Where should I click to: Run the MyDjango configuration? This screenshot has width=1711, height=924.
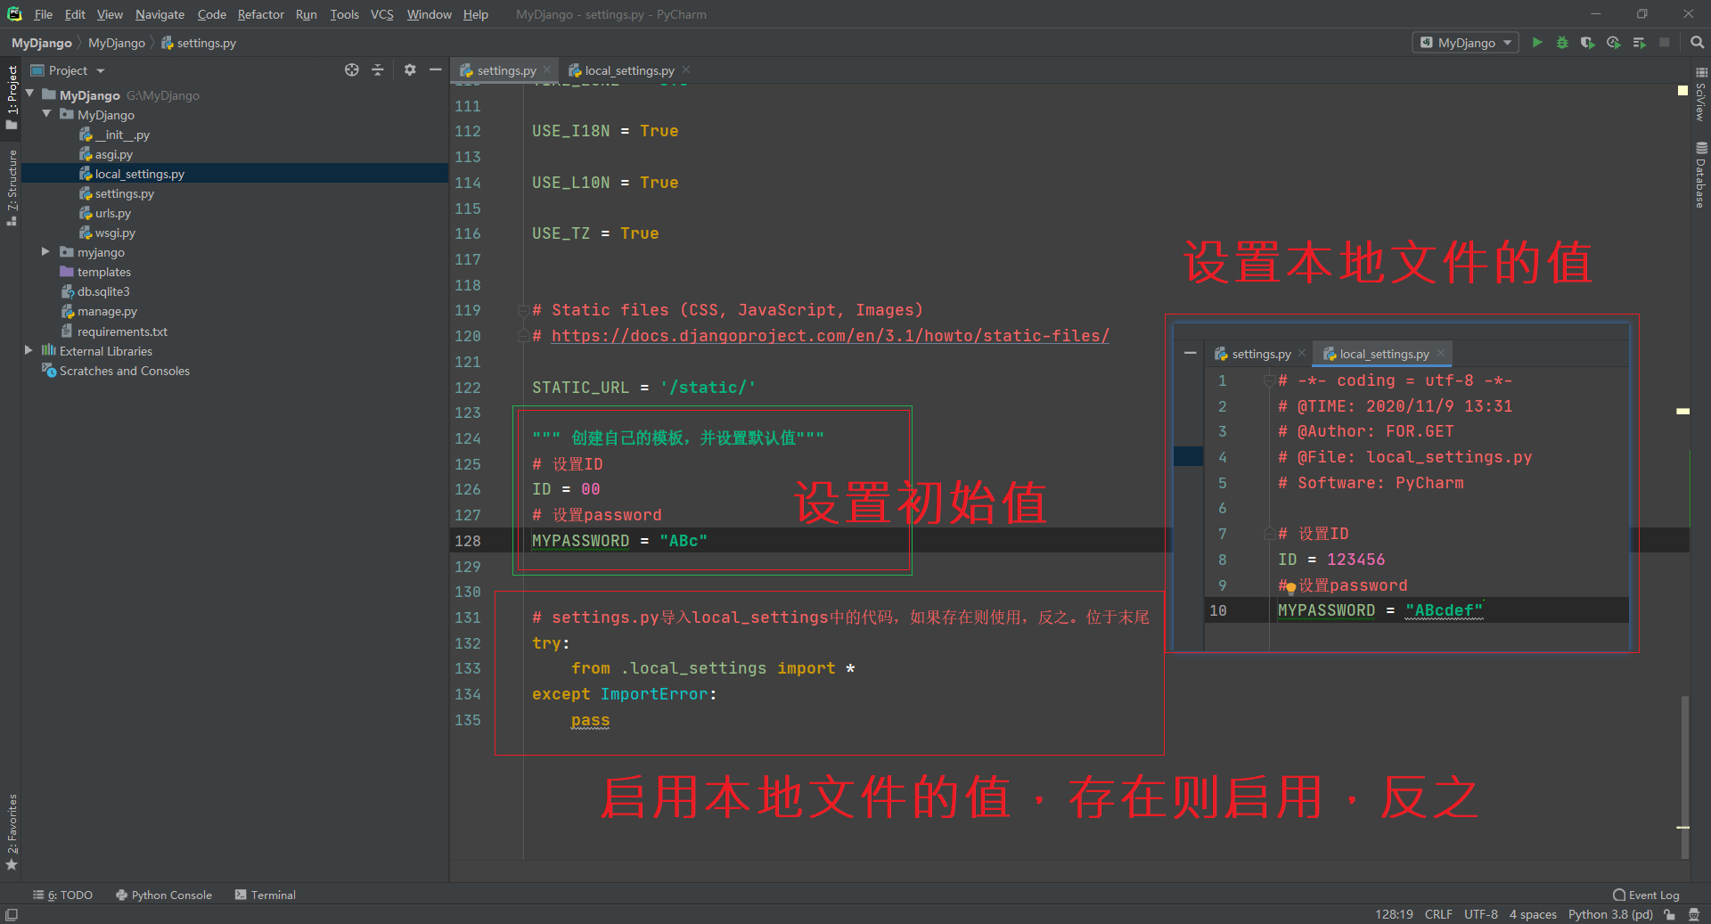1537,42
